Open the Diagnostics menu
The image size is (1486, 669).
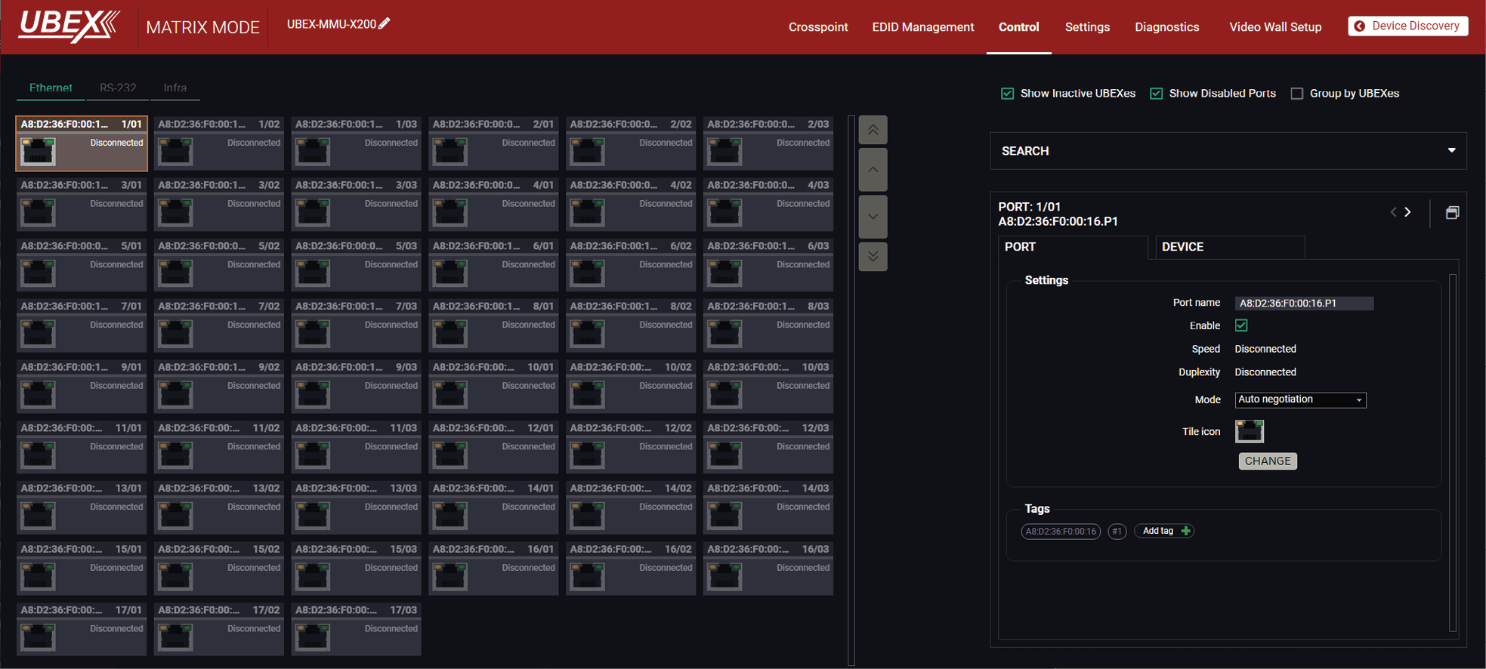(1166, 27)
